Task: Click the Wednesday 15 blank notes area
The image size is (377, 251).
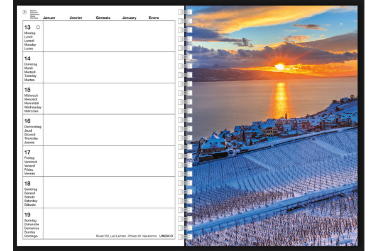Action: [109, 99]
